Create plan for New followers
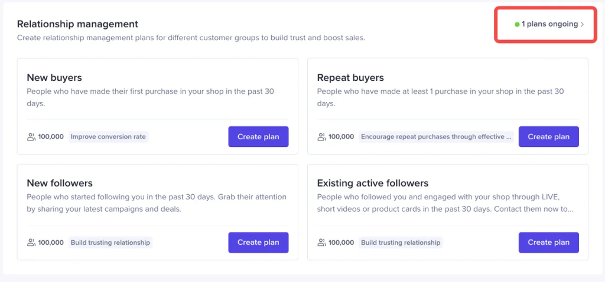 [x=258, y=242]
